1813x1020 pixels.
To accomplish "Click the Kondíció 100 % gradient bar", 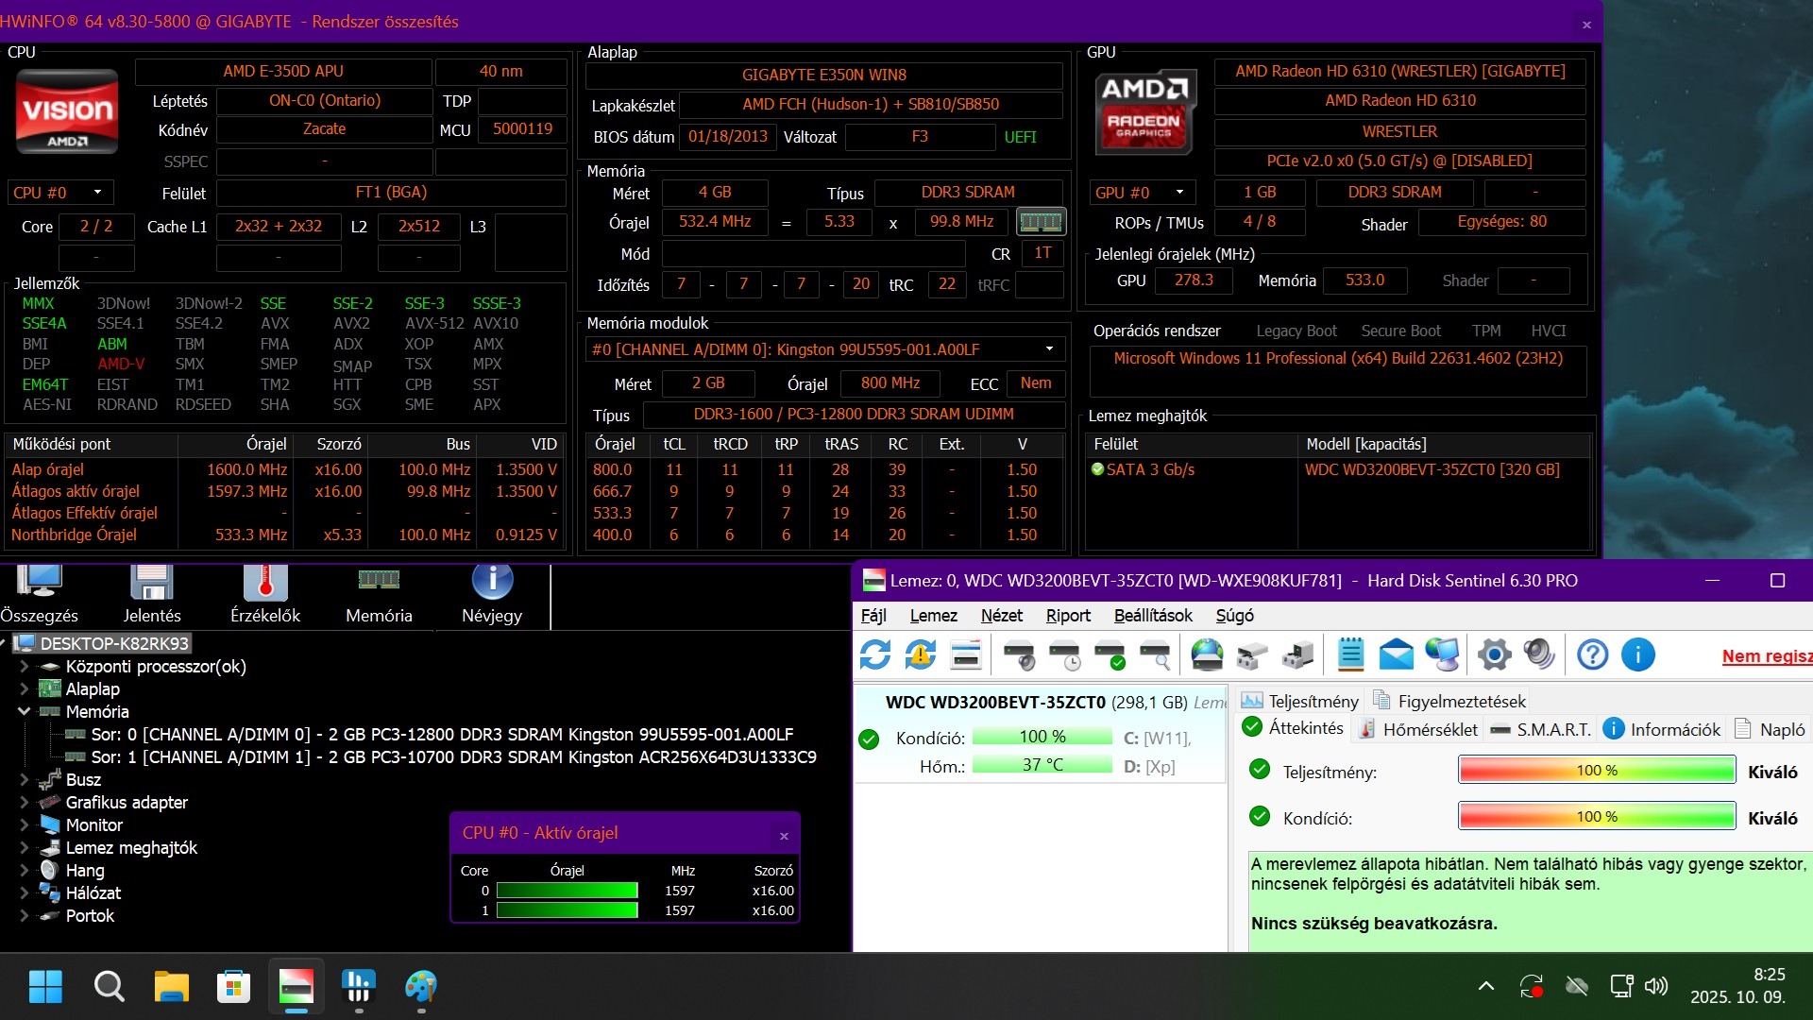I will 1596,816.
